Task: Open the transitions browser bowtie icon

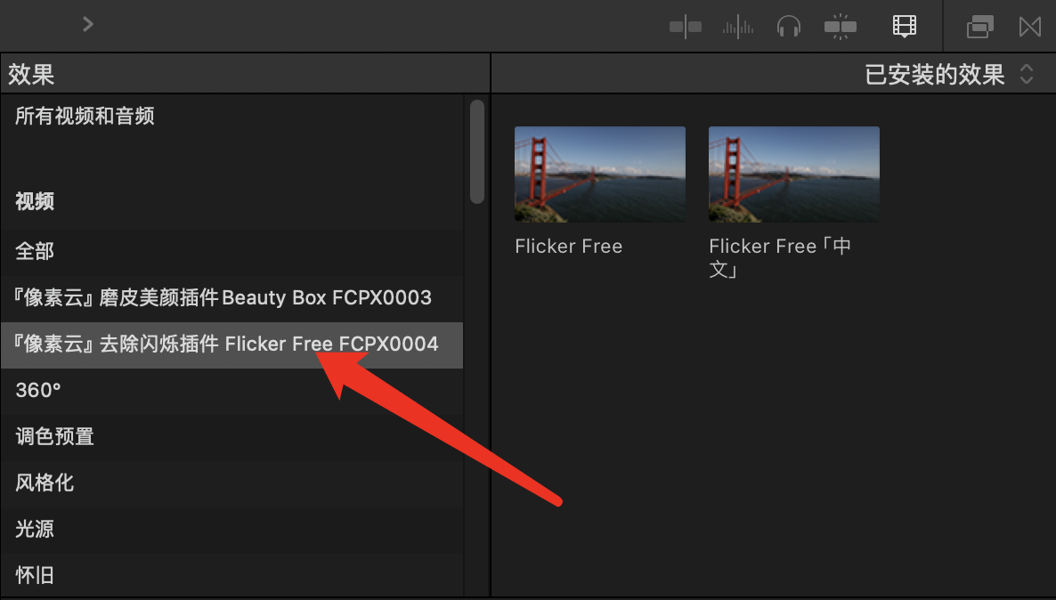Action: click(x=1030, y=27)
